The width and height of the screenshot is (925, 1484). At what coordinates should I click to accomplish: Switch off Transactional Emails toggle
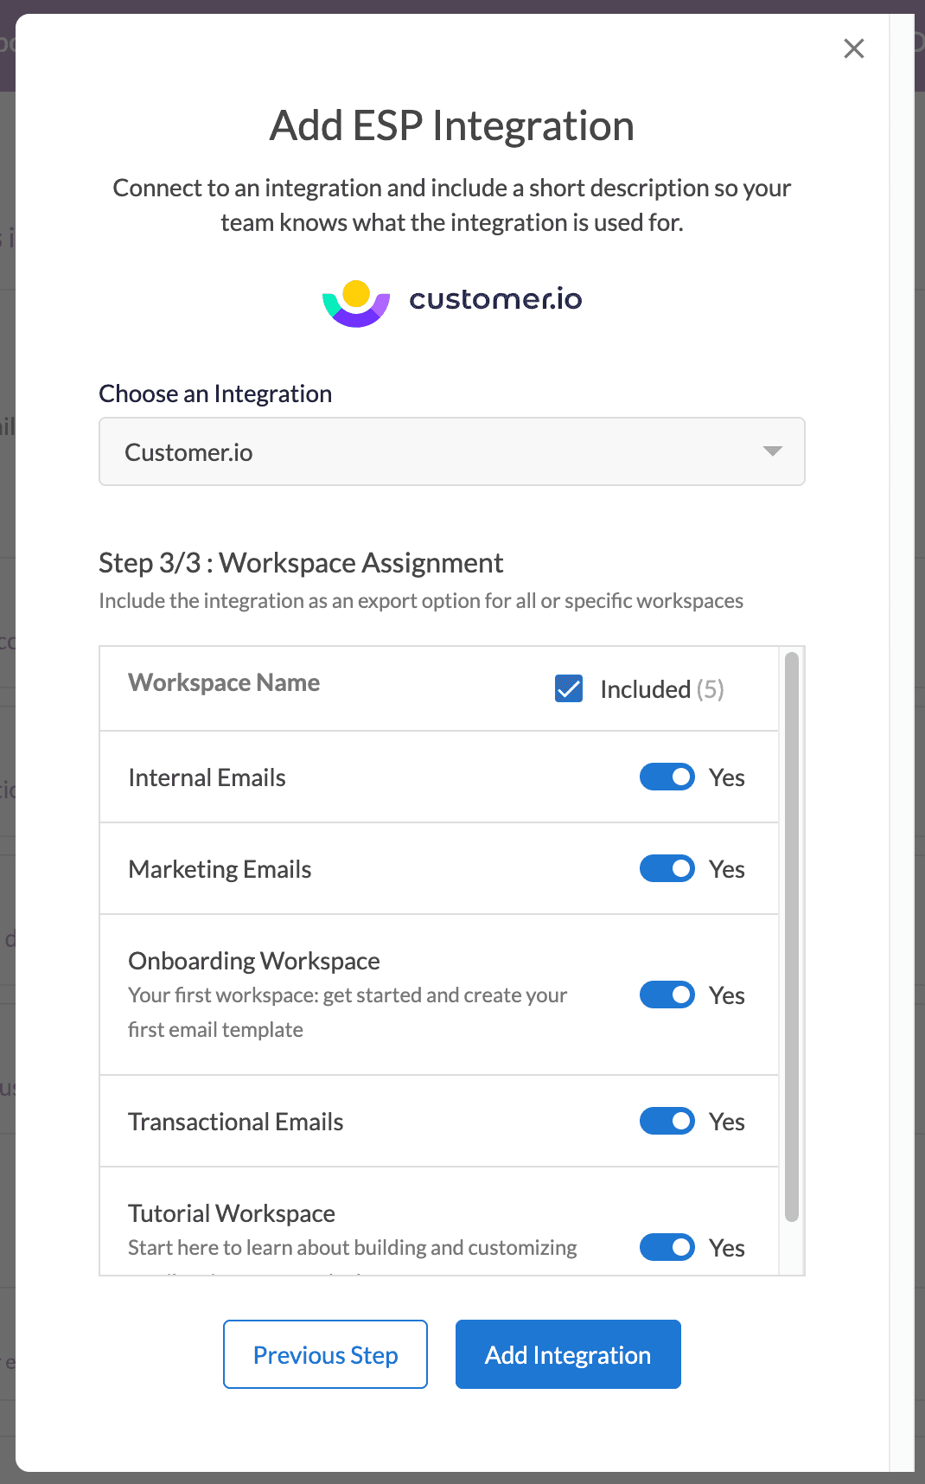(667, 1121)
